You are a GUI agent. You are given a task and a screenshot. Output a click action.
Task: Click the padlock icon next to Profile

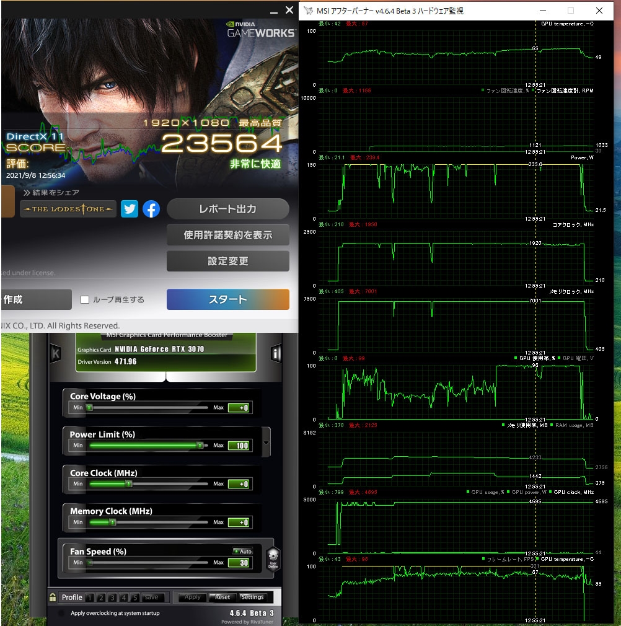tap(52, 597)
